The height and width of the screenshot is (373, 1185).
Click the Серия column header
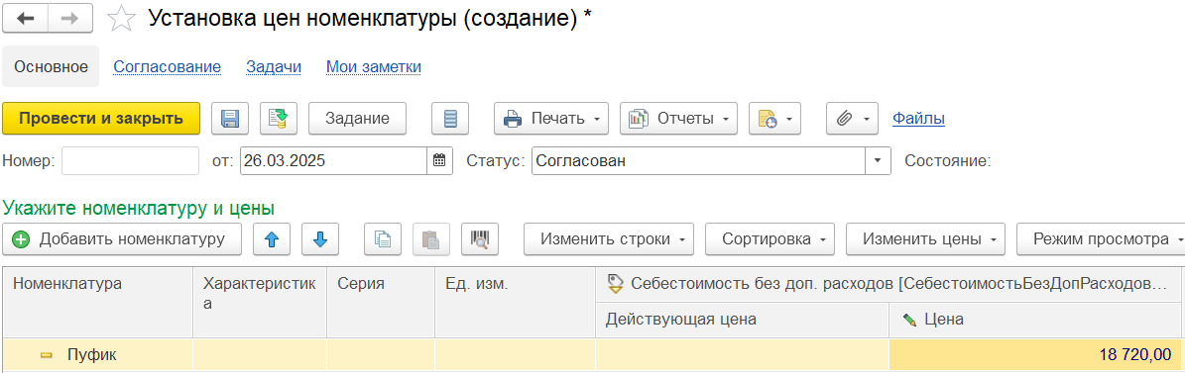point(381,302)
